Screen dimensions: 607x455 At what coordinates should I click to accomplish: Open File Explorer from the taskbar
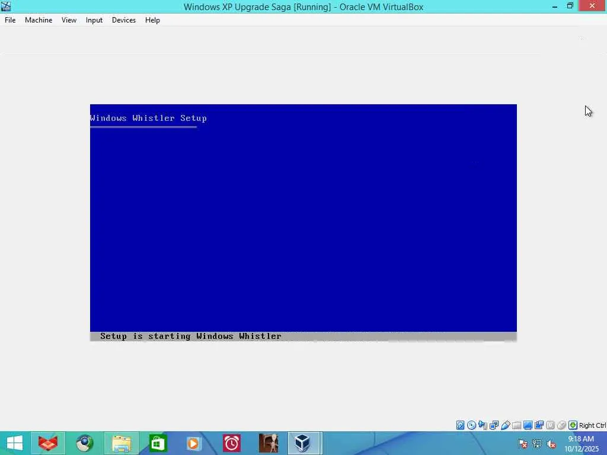pyautogui.click(x=121, y=443)
